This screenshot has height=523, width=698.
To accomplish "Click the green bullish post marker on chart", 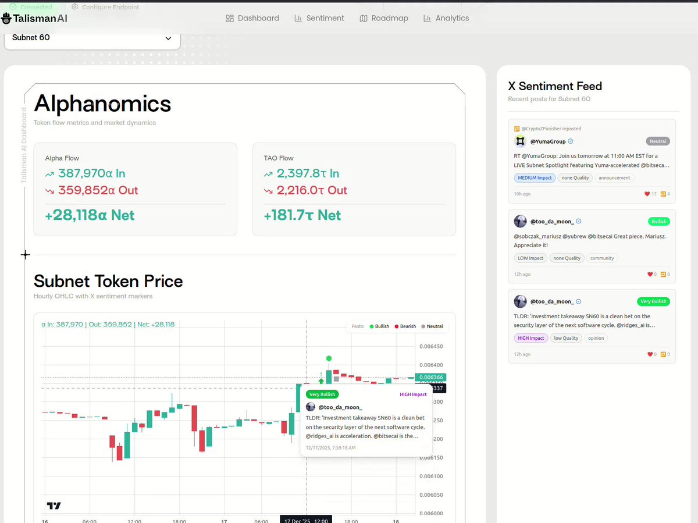I will coord(329,358).
